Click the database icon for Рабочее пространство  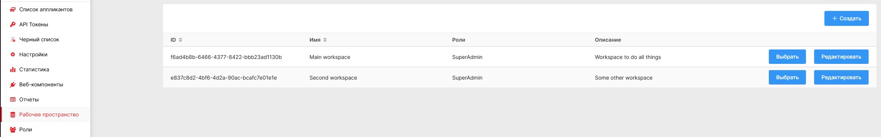pyautogui.click(x=13, y=114)
